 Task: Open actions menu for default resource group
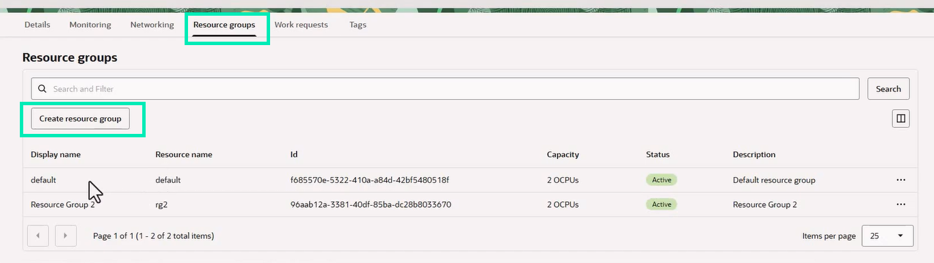click(900, 180)
